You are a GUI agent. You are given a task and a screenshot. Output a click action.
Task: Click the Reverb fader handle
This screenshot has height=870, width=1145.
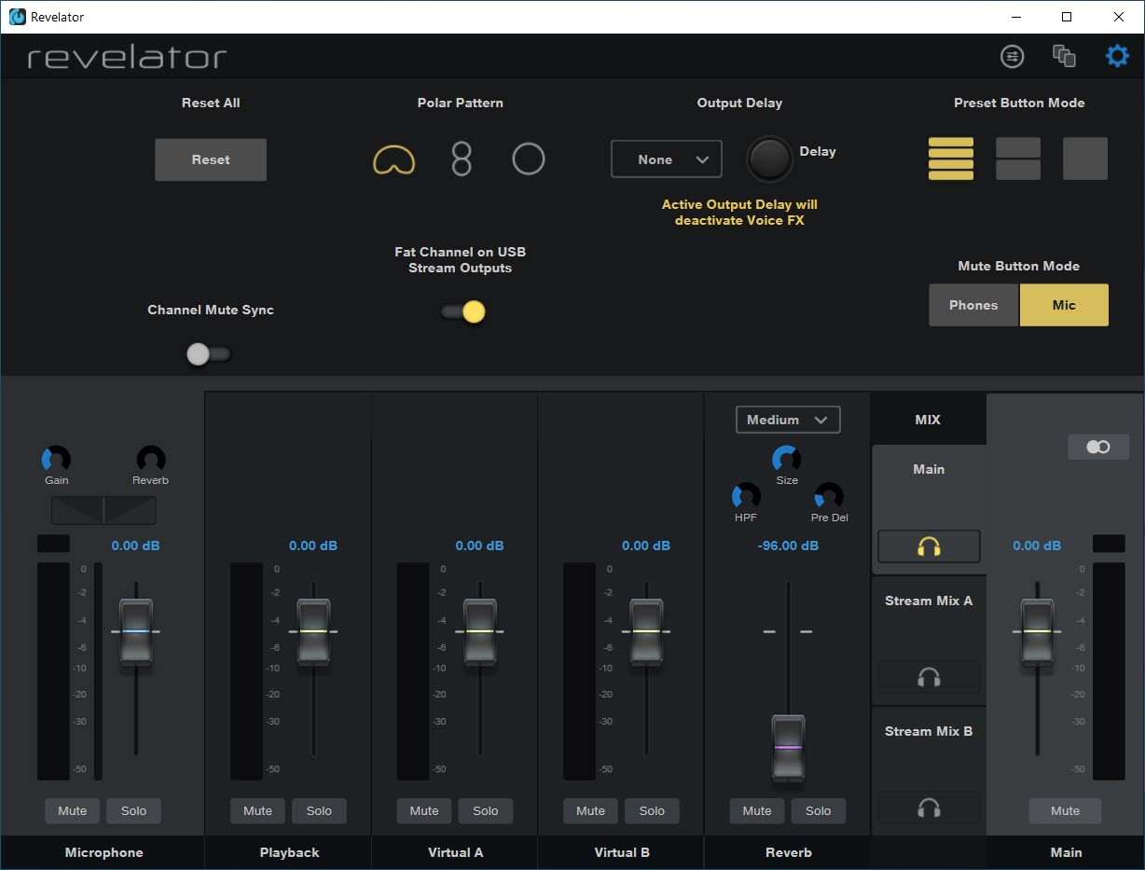788,748
